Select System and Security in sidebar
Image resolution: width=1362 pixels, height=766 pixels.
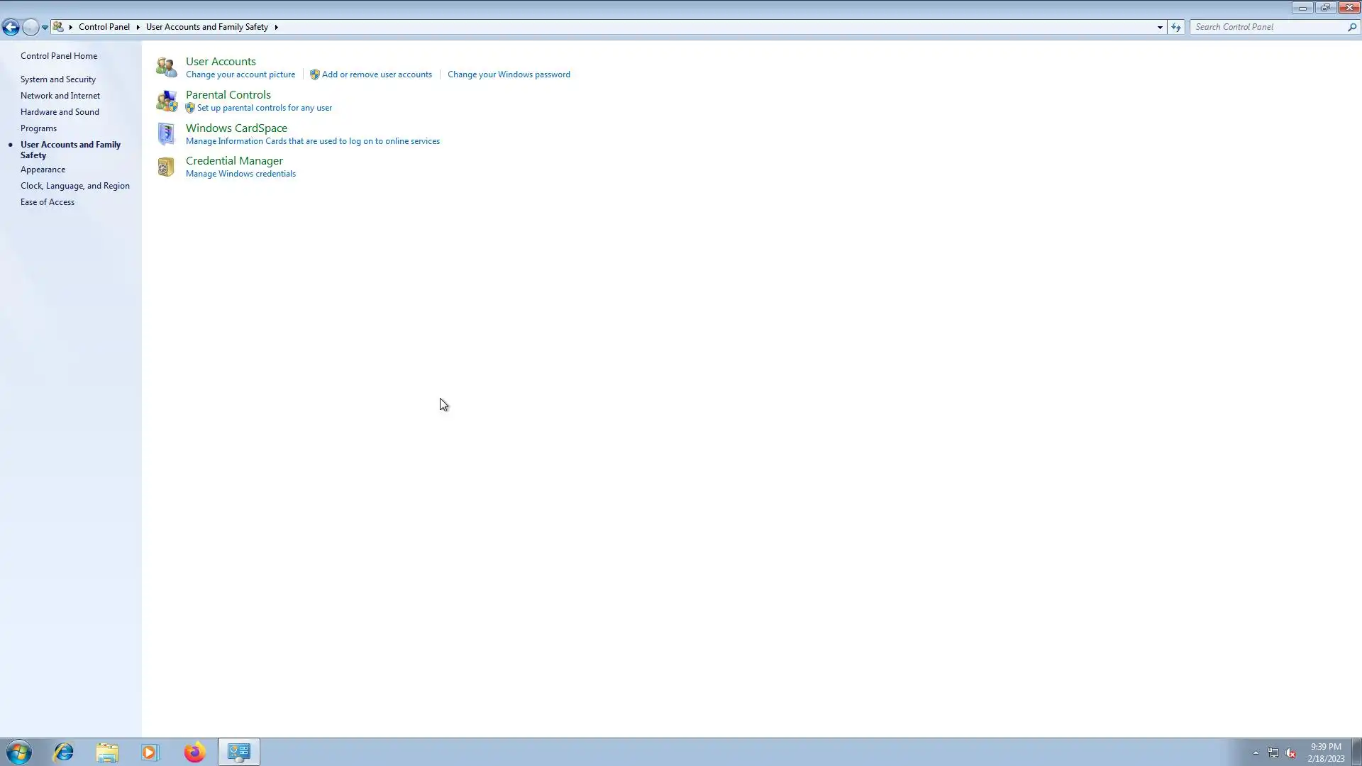click(x=58, y=79)
